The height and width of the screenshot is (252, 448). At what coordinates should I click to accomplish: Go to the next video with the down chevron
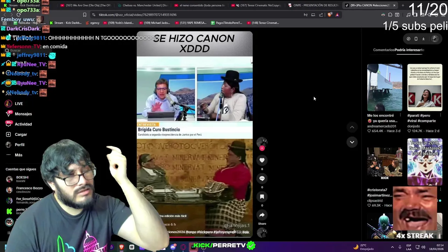(352, 142)
